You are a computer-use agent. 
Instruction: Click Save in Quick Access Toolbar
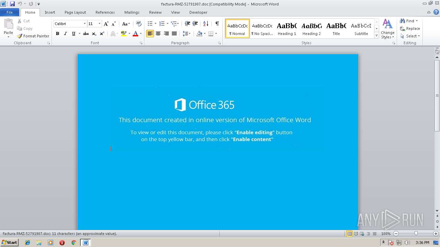(12, 4)
